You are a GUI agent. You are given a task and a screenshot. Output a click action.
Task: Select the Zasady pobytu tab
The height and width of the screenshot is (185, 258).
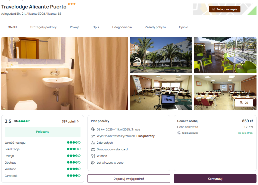click(155, 27)
